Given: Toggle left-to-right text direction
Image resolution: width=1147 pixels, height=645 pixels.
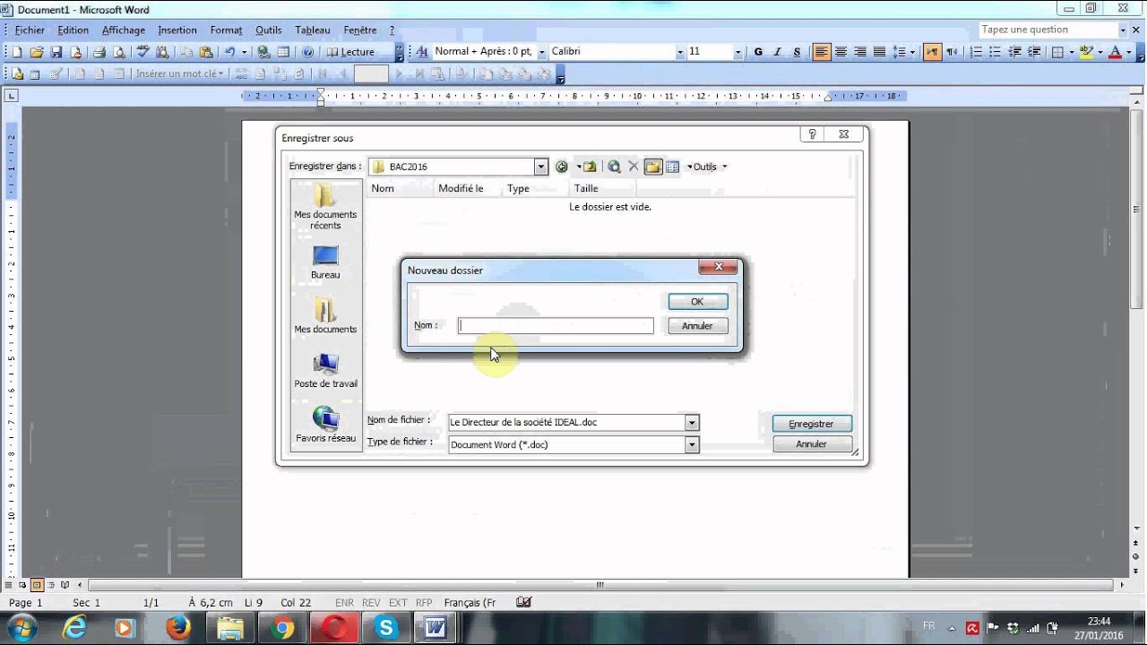Looking at the screenshot, I should (933, 52).
